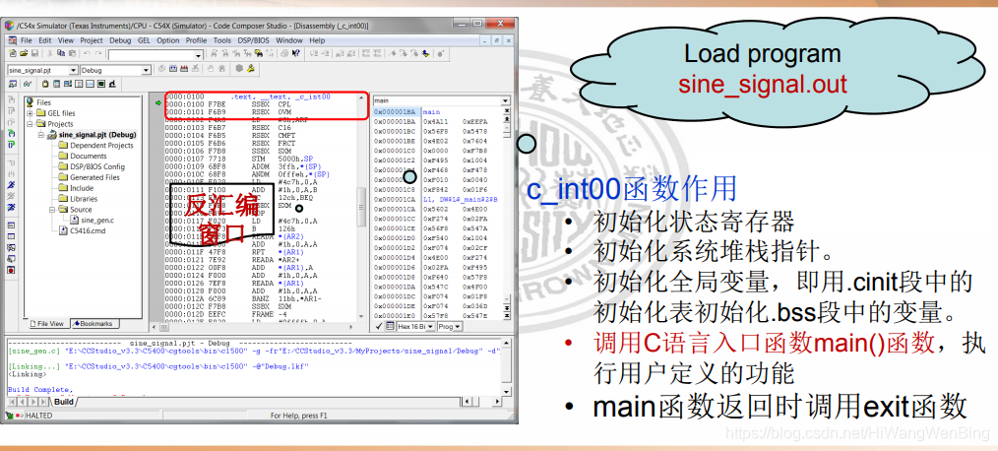Open the File menu
Viewport: 998px width, 451px height.
pyautogui.click(x=27, y=40)
